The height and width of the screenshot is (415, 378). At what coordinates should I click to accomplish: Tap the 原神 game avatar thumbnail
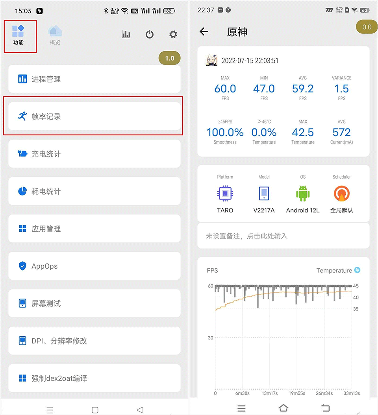211,61
